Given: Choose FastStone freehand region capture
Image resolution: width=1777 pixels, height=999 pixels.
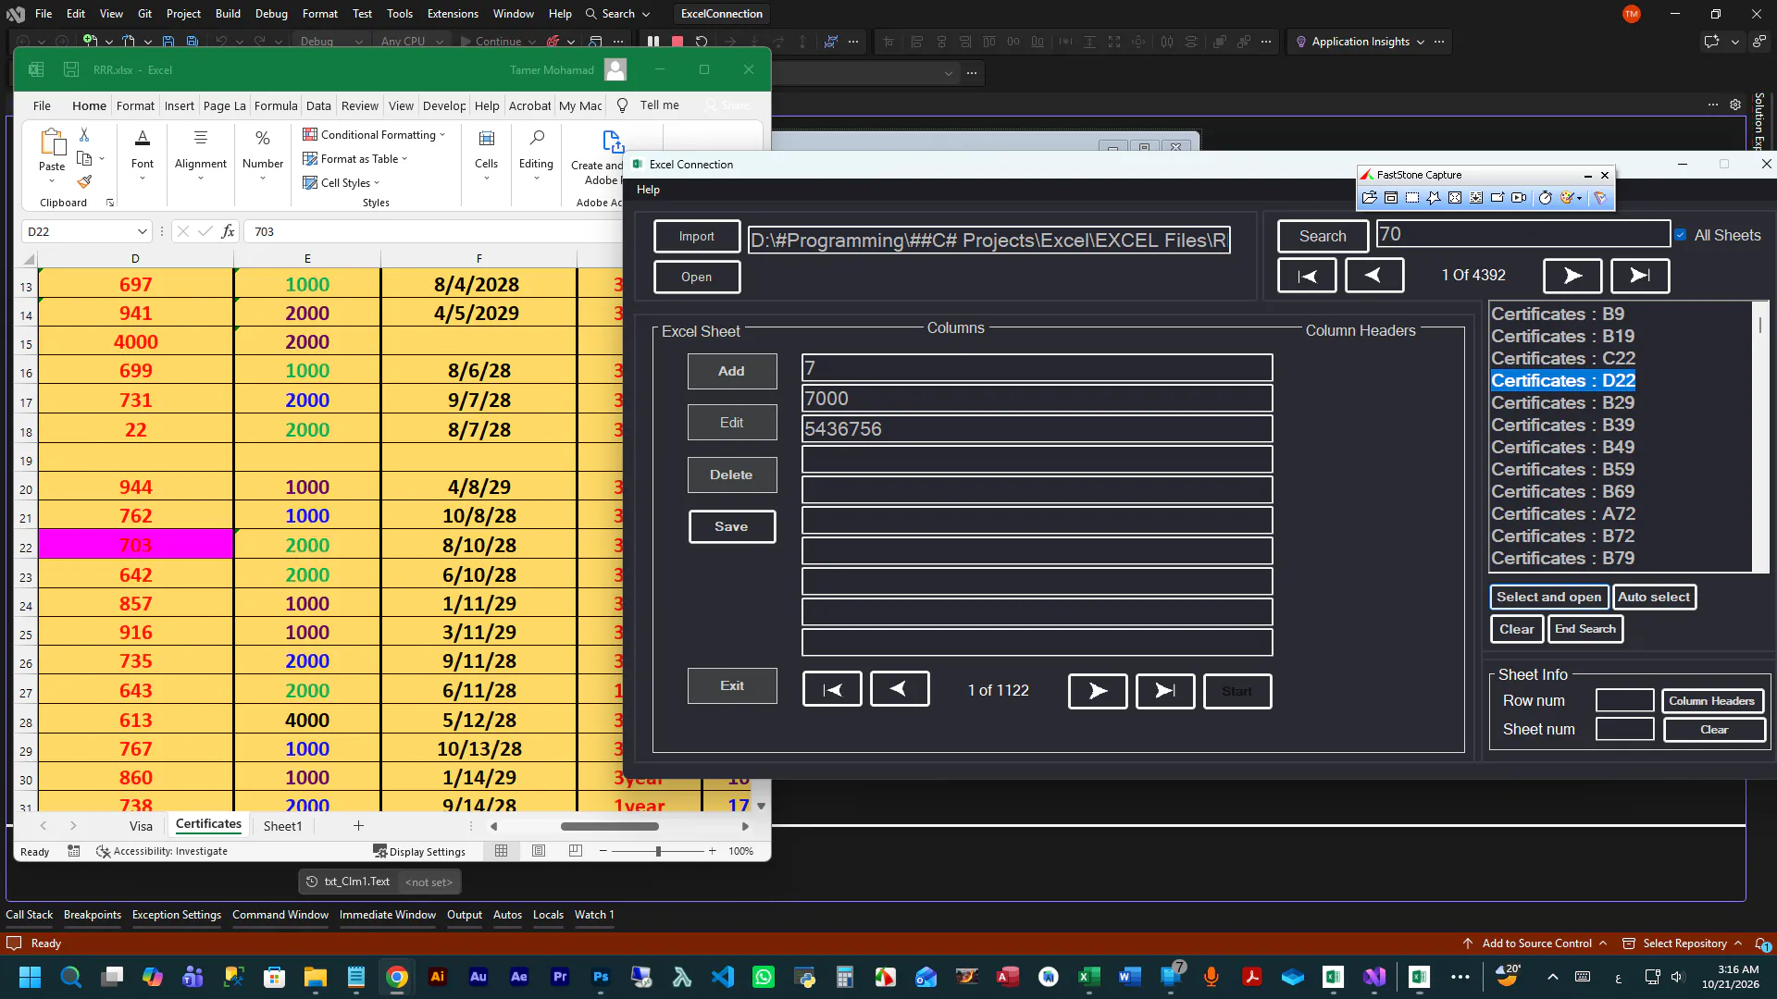Looking at the screenshot, I should 1434,198.
